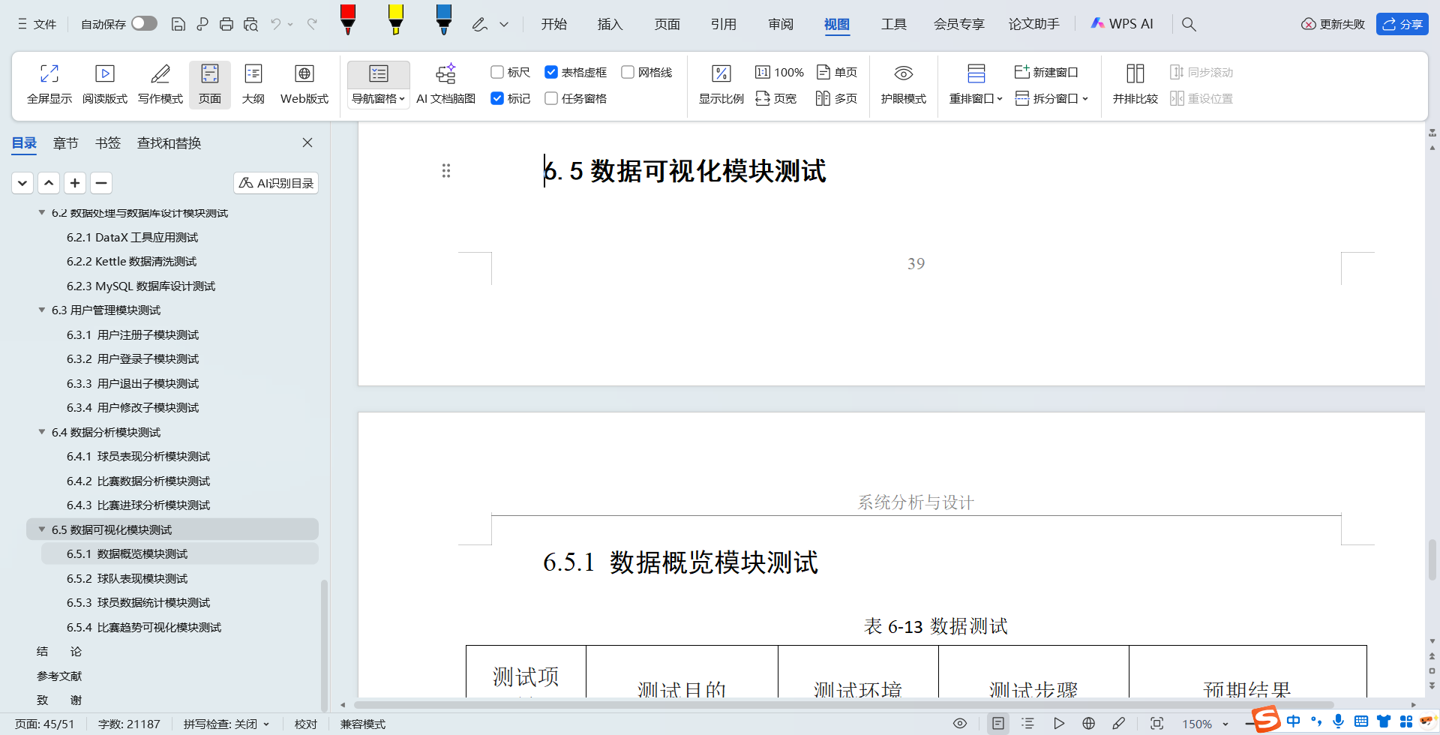Click the 分享 share button
This screenshot has height=735, width=1440.
[1402, 24]
